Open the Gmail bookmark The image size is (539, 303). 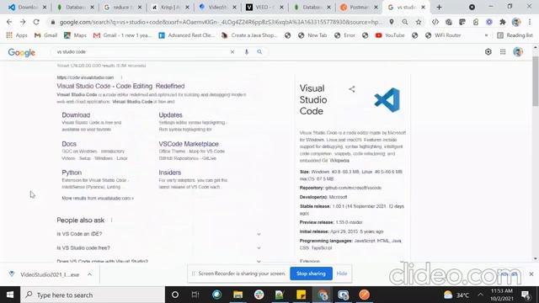pyautogui.click(x=46, y=35)
